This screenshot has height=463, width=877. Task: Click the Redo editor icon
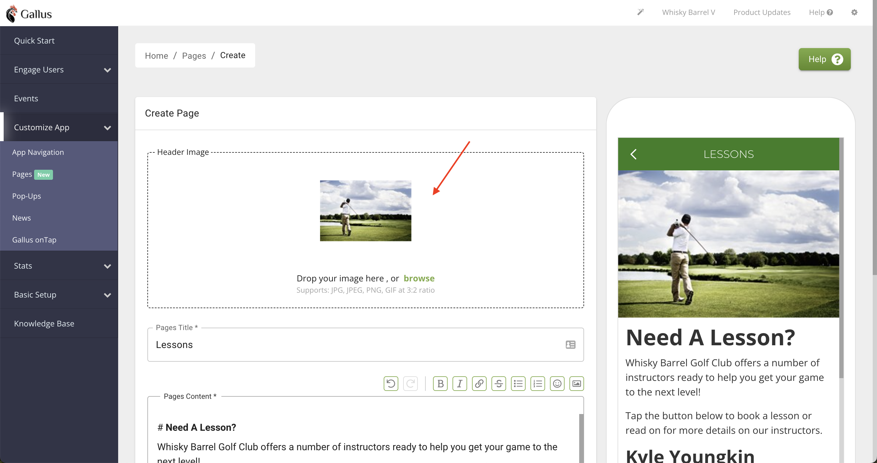(x=410, y=383)
